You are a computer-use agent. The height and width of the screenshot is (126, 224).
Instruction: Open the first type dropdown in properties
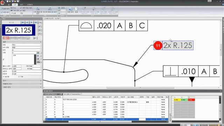tap(27, 45)
